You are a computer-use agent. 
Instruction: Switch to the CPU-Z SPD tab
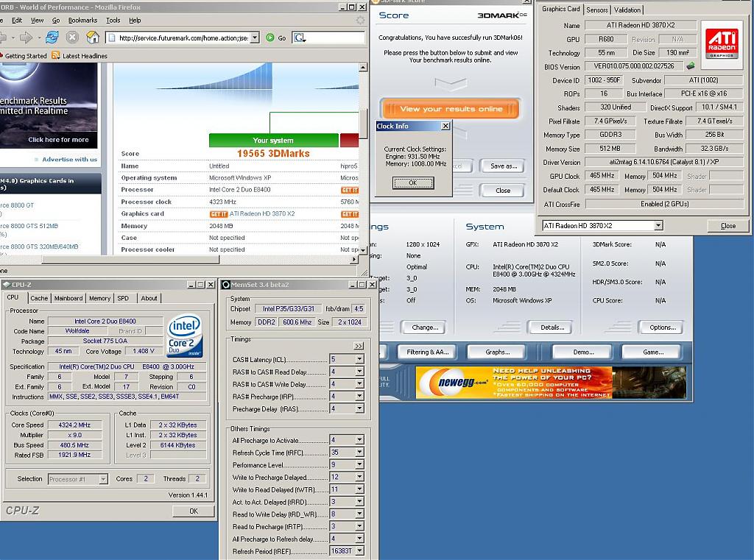123,298
